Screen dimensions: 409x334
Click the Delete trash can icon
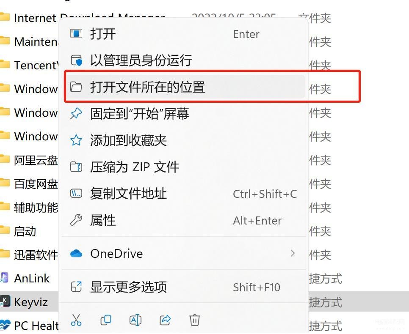coord(195,320)
